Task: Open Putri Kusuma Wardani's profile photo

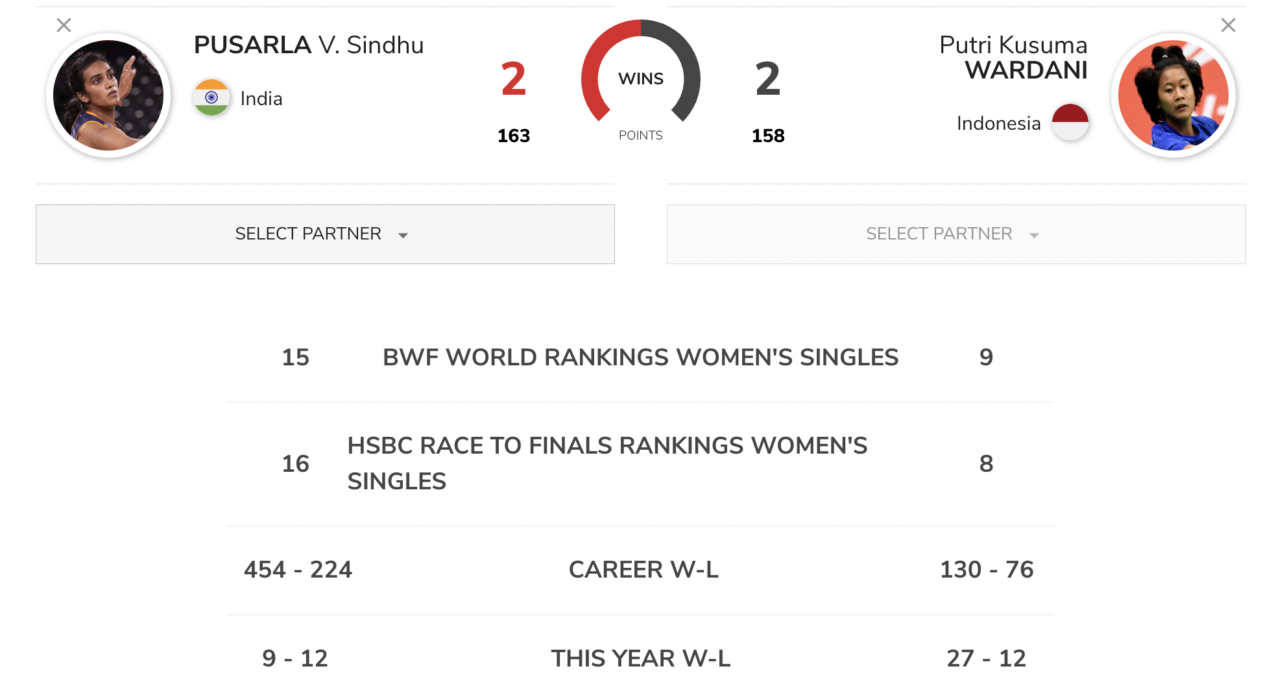Action: [1173, 95]
